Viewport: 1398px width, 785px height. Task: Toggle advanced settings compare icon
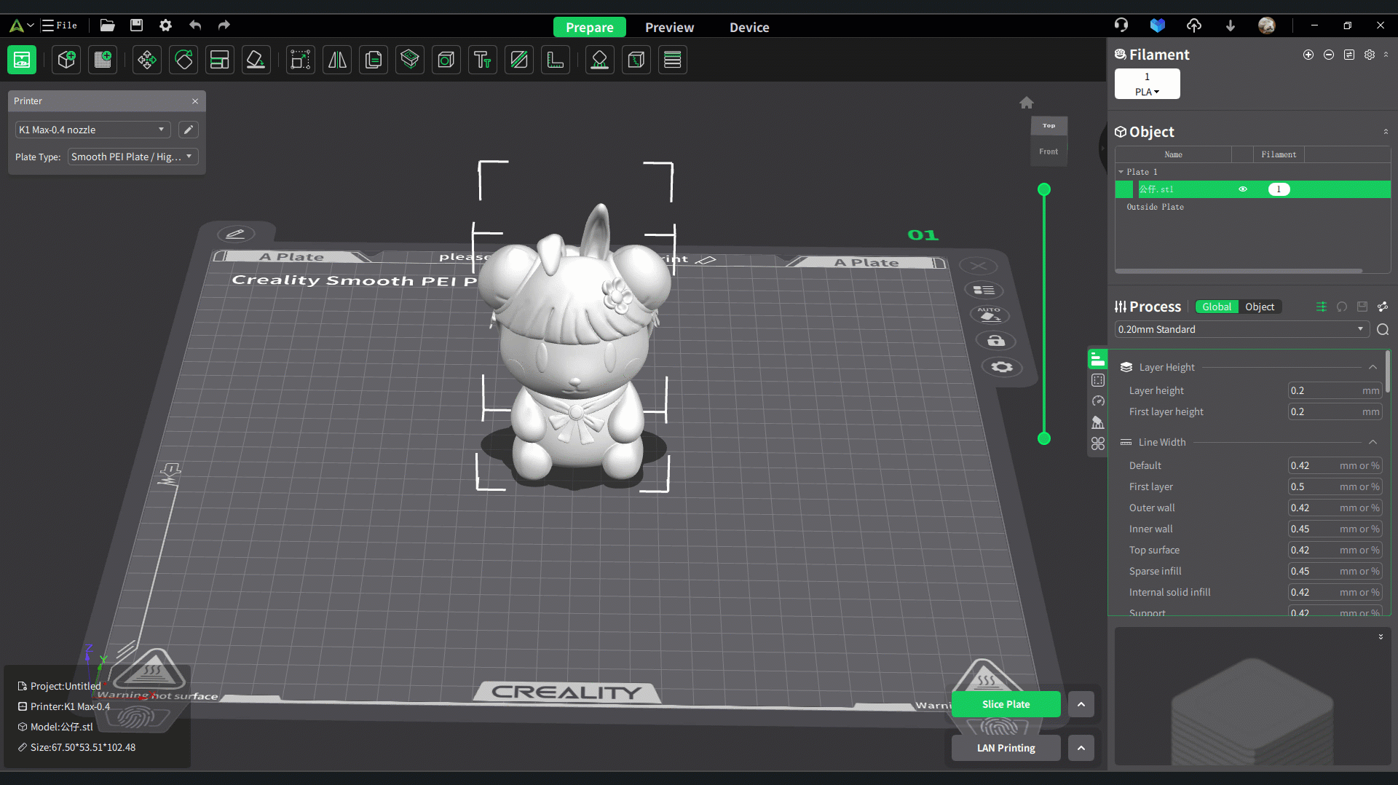(x=1322, y=307)
